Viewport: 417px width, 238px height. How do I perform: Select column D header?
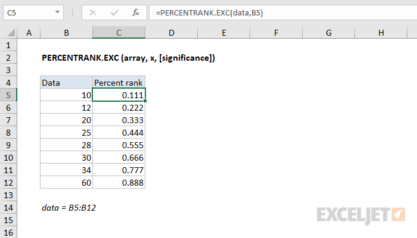(x=172, y=33)
